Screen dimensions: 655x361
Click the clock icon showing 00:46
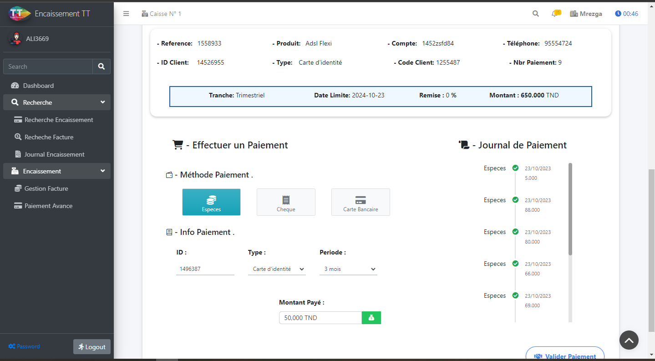(x=618, y=14)
